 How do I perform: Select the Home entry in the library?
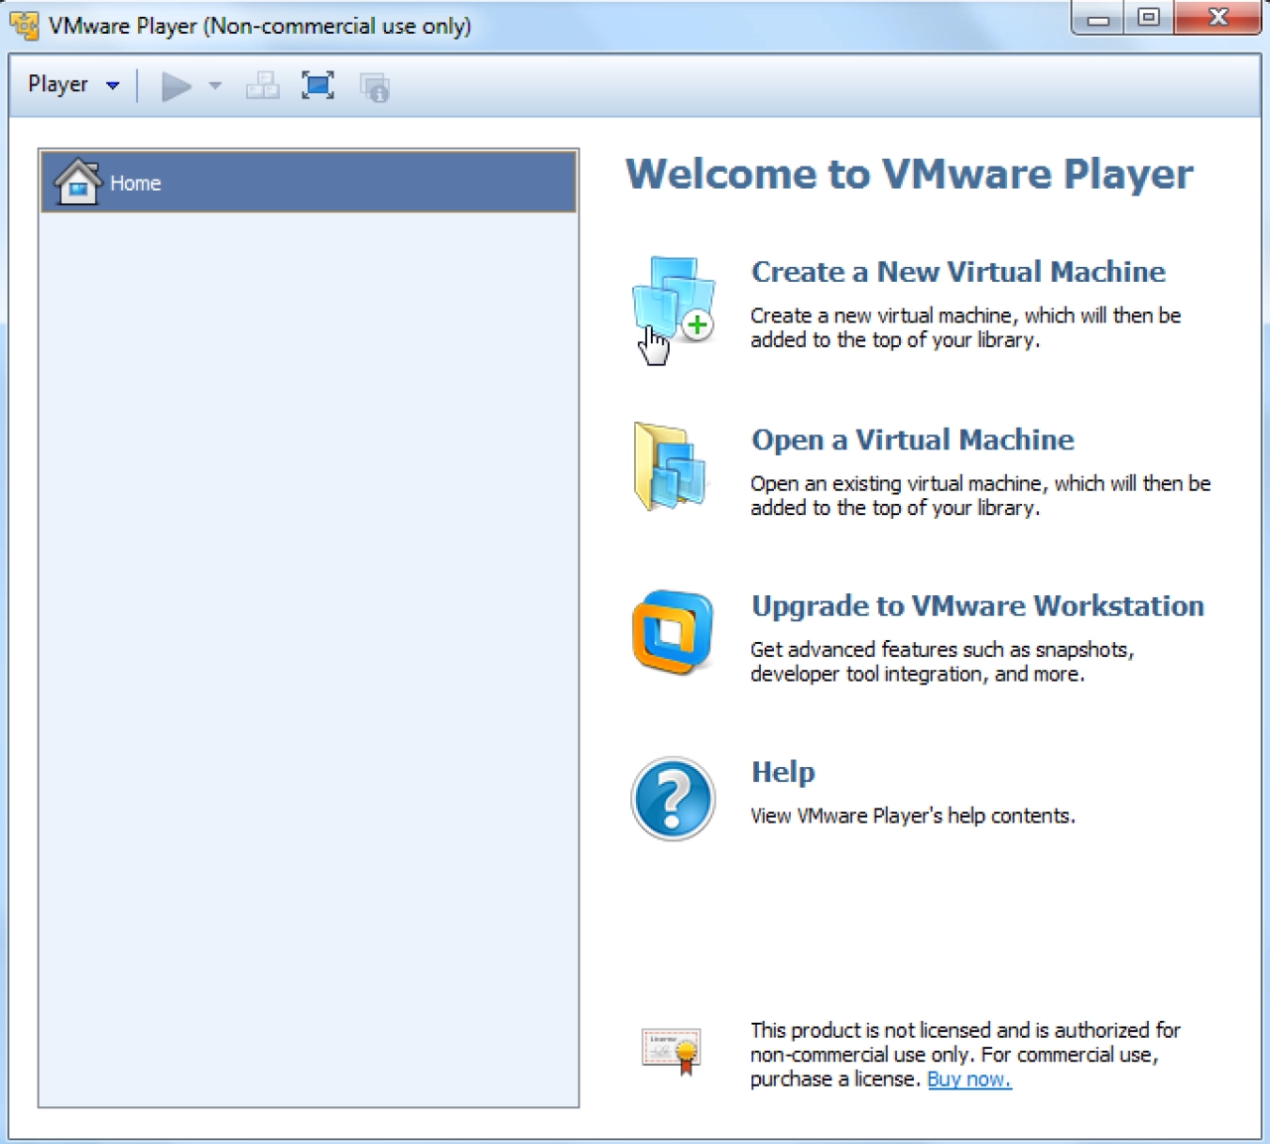309,183
